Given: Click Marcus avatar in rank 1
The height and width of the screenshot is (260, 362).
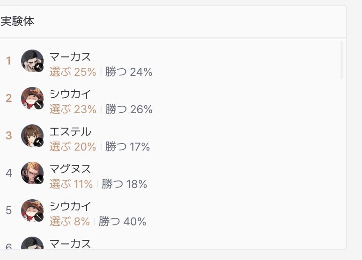Looking at the screenshot, I should tap(32, 61).
